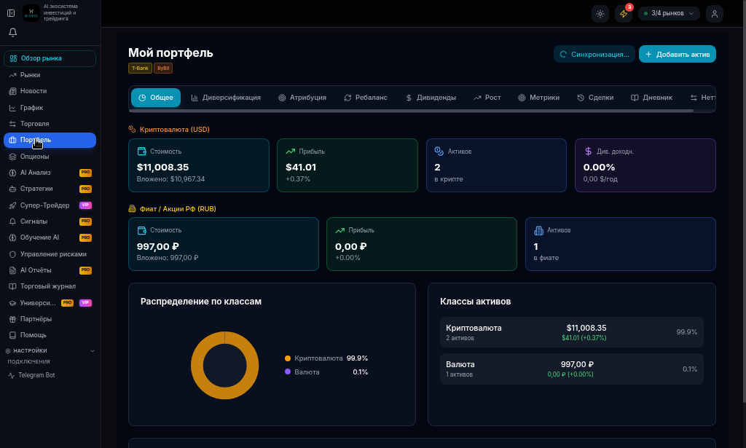Open Опционы section
The height and width of the screenshot is (448, 746).
point(50,157)
